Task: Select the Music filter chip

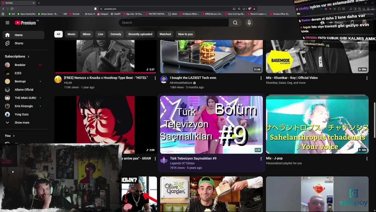Action: (71, 34)
